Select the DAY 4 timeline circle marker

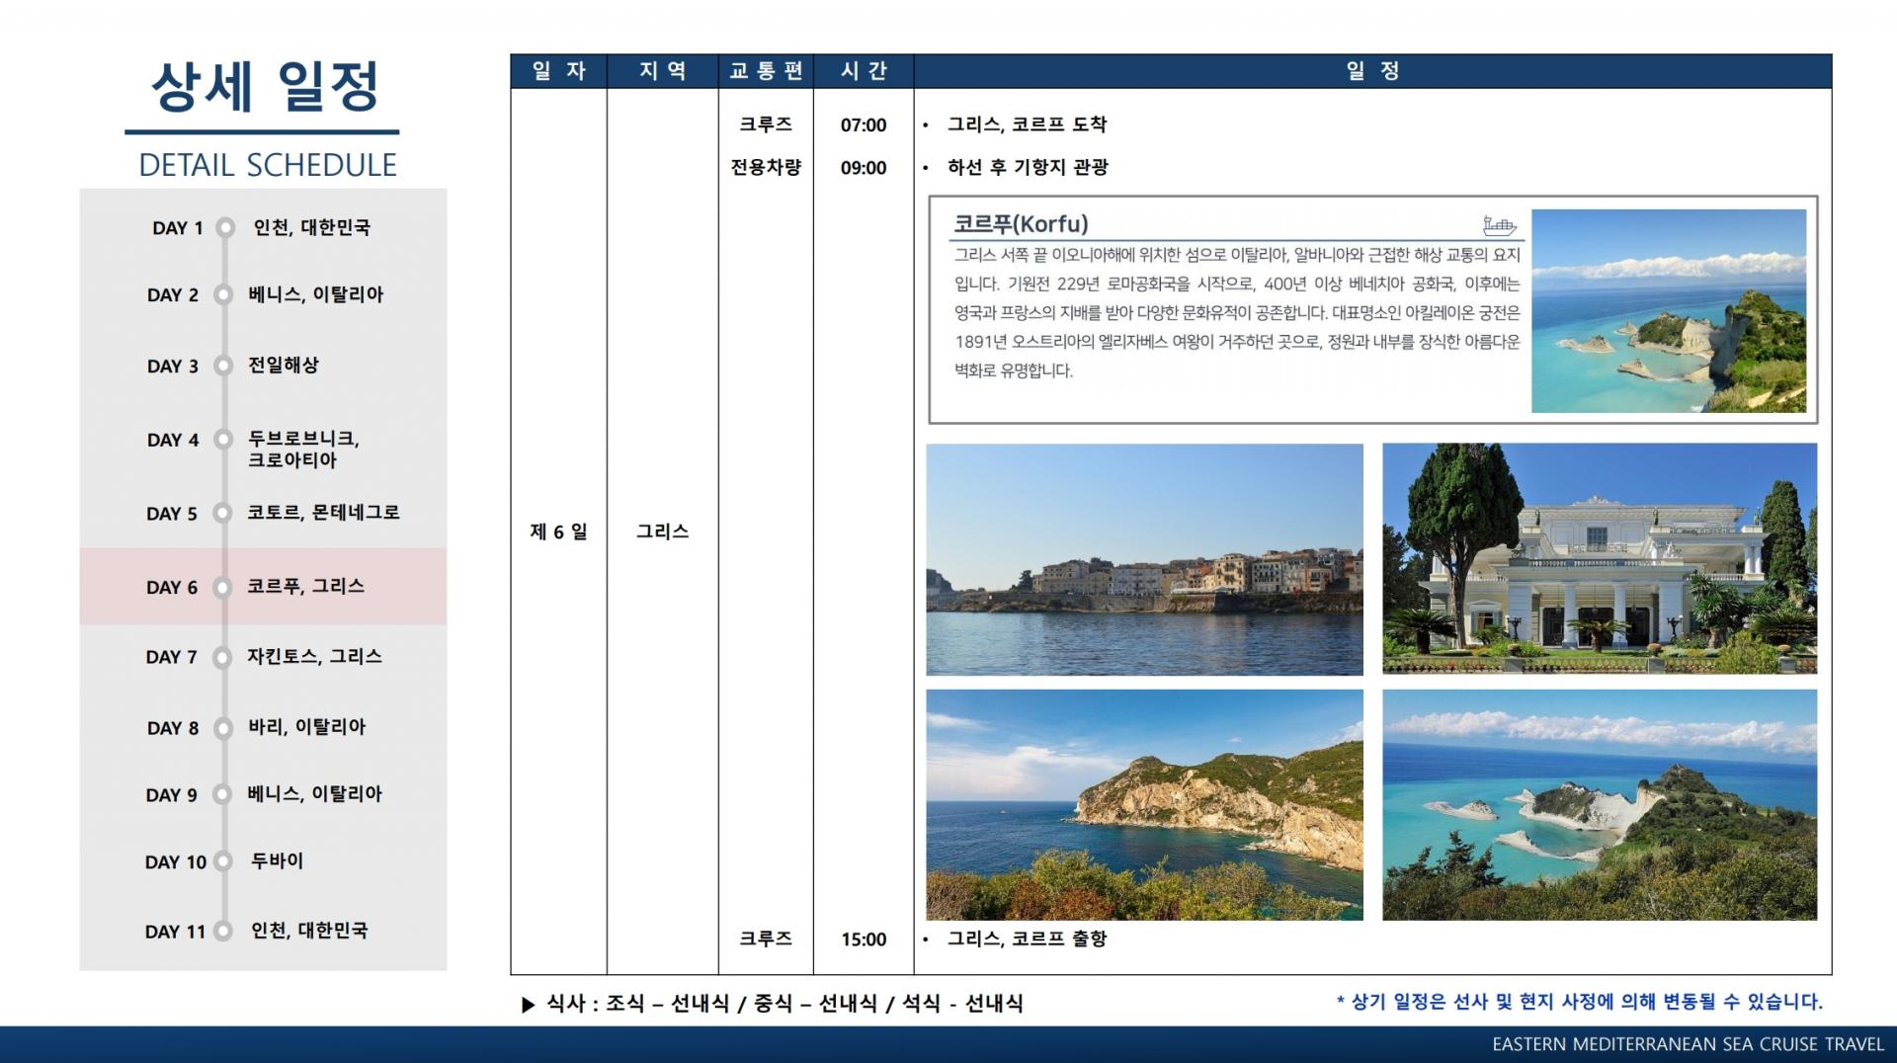(x=224, y=440)
